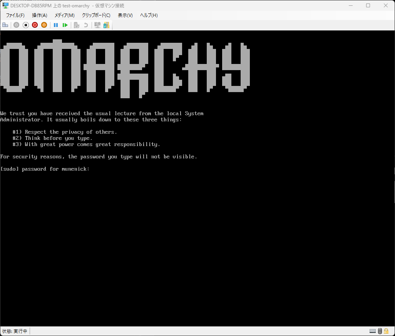The height and width of the screenshot is (336, 395).
Task: Open the ヘルプ(H) menu
Action: click(149, 15)
